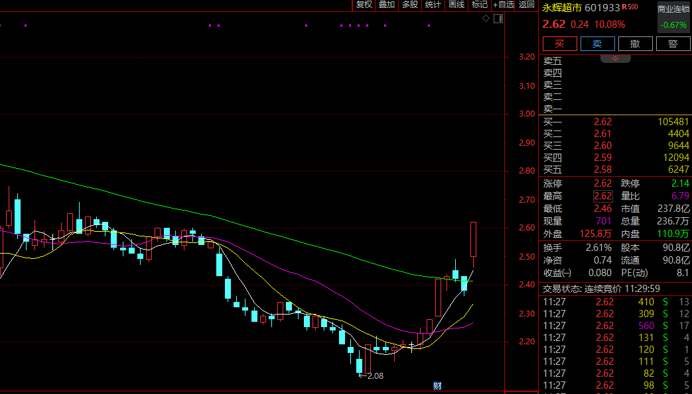Toggle the side panel layout icon
The height and width of the screenshot is (394, 692).
coord(498,19)
